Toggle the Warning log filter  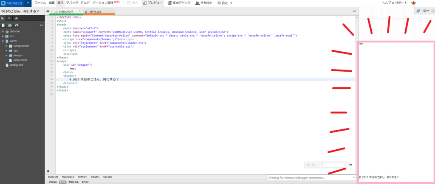click(73, 182)
